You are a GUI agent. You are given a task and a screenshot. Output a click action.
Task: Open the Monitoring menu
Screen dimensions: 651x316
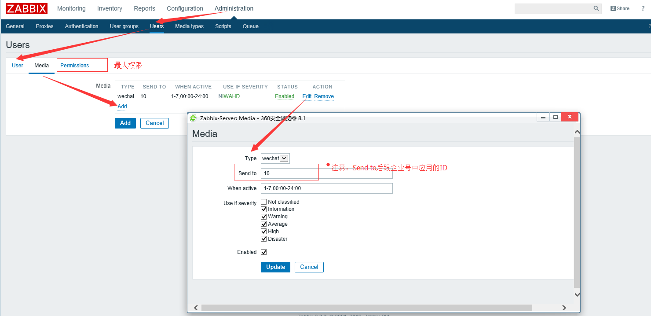click(71, 8)
